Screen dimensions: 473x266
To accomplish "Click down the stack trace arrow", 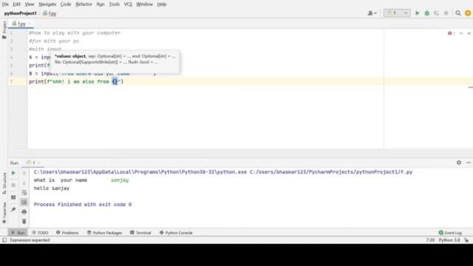I will 24,183.
